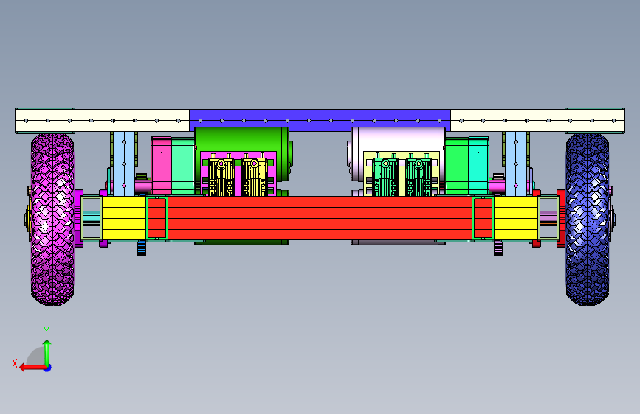
Task: Select the light blue upright bracket near blue wheel
Action: [x=516, y=164]
